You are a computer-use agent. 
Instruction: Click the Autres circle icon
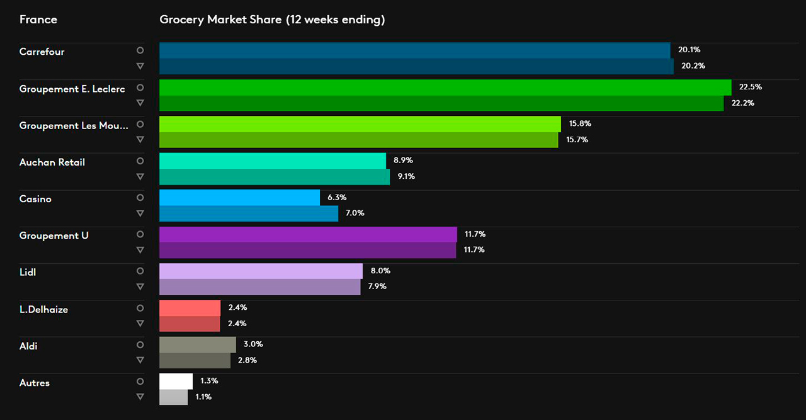140,381
